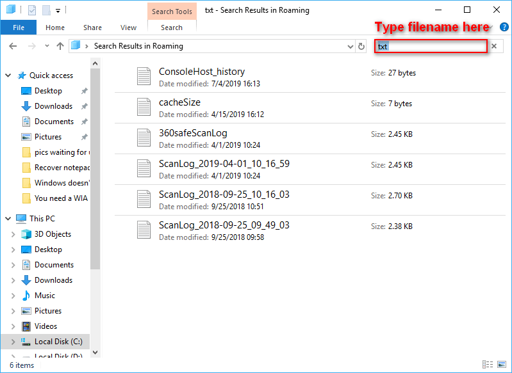Open the File menu

pos(19,28)
